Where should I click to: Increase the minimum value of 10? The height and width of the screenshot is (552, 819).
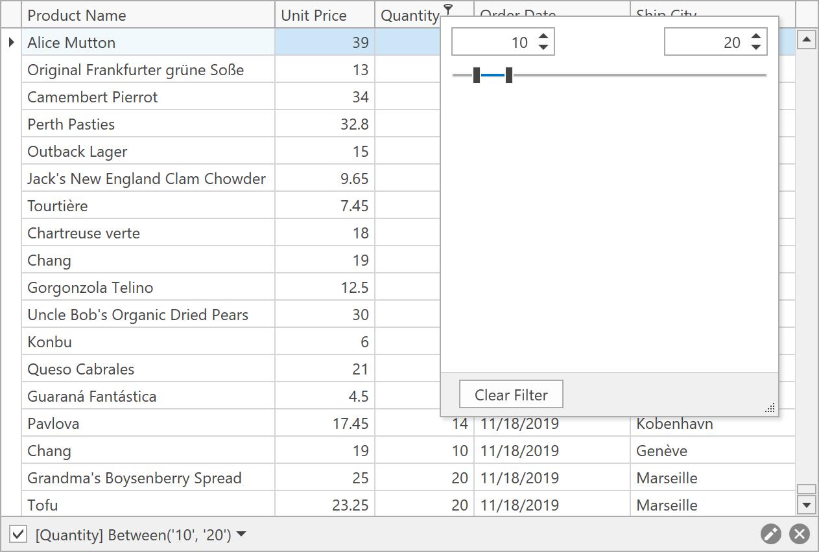click(x=543, y=37)
